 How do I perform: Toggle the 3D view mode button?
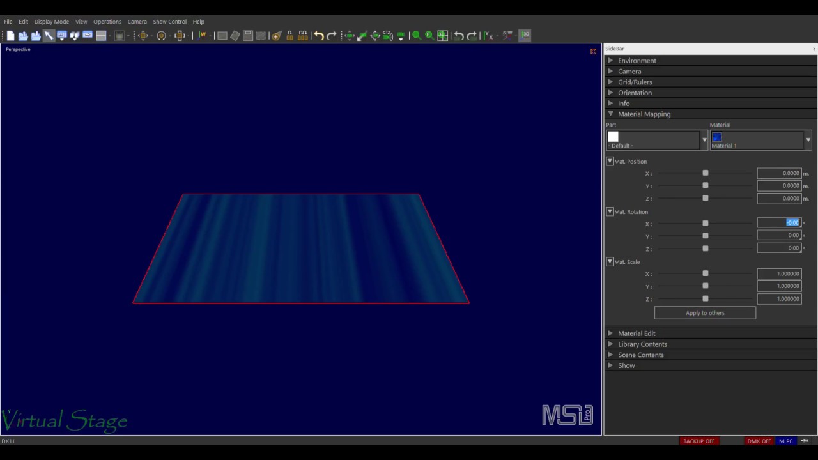[x=525, y=36]
